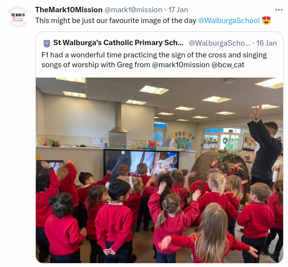Viewport: 288px width, 267px height.
Task: Follow the @WalburgaSchool mention link
Action: 229,21
